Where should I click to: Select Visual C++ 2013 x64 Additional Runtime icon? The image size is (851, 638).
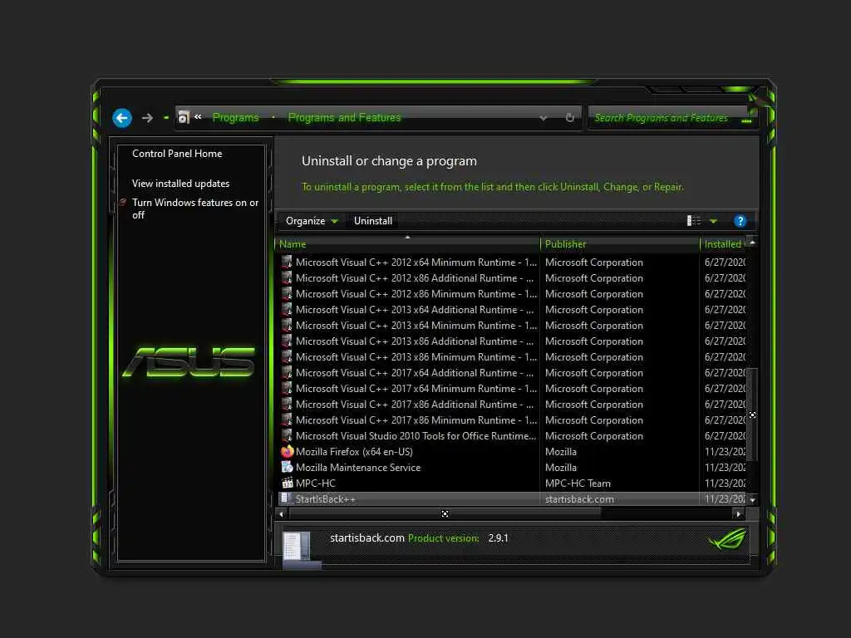click(287, 309)
